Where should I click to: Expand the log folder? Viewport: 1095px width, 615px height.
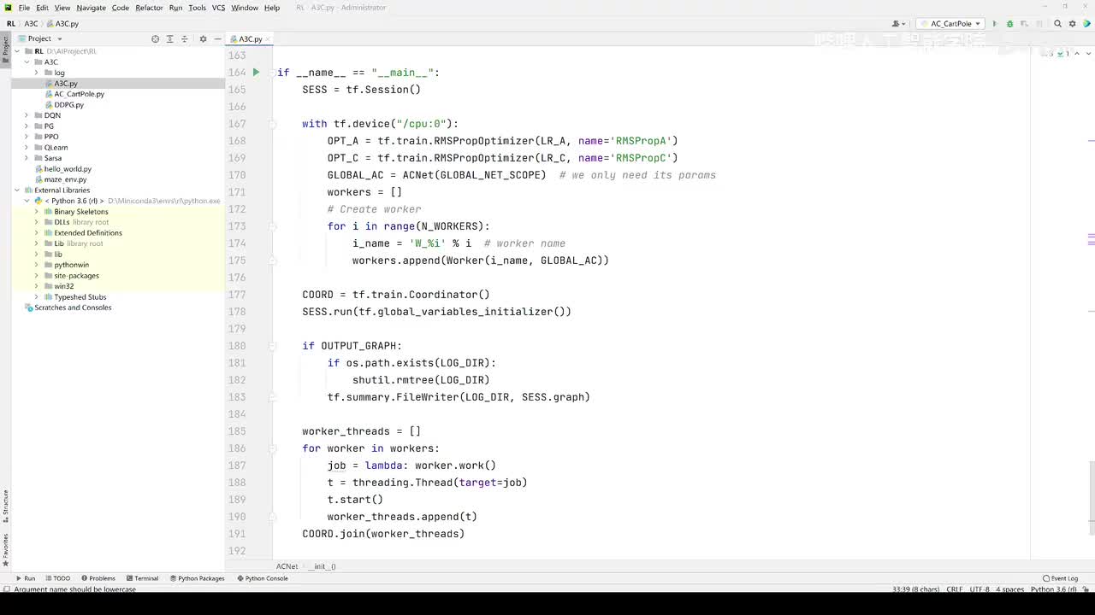coord(37,73)
